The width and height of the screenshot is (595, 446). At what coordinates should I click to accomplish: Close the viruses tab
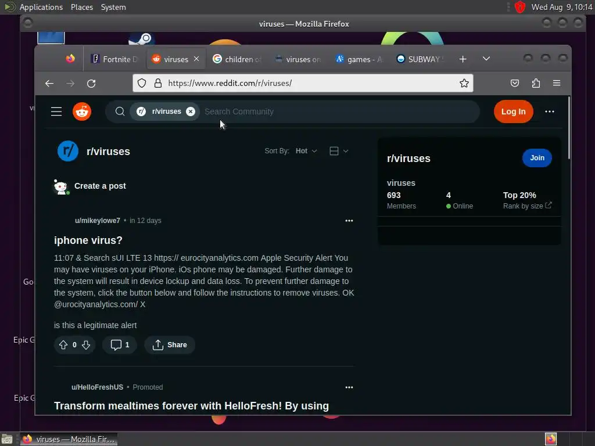[x=196, y=59]
